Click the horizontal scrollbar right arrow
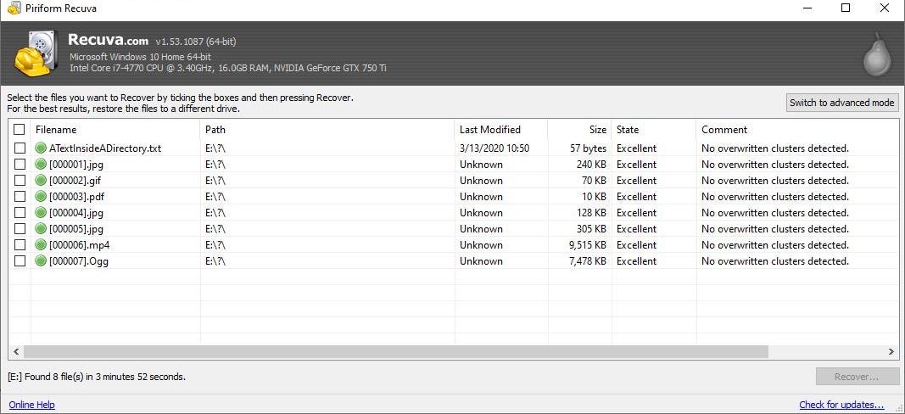This screenshot has height=414, width=905. (891, 351)
